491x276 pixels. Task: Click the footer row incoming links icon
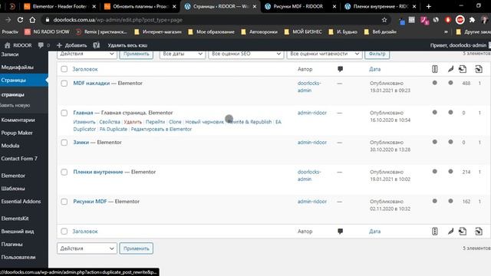pyautogui.click(x=479, y=232)
